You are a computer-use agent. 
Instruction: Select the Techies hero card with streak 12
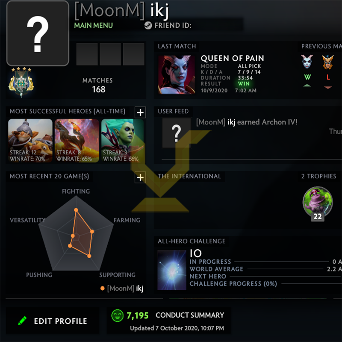click(30, 141)
